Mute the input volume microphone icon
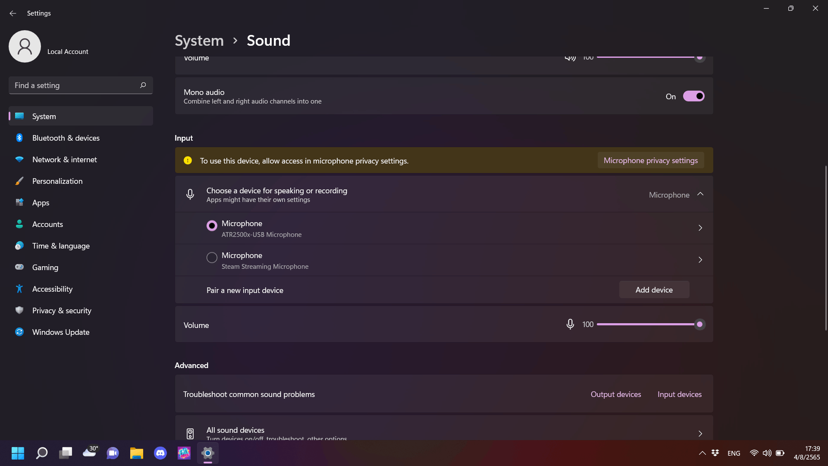 point(570,324)
